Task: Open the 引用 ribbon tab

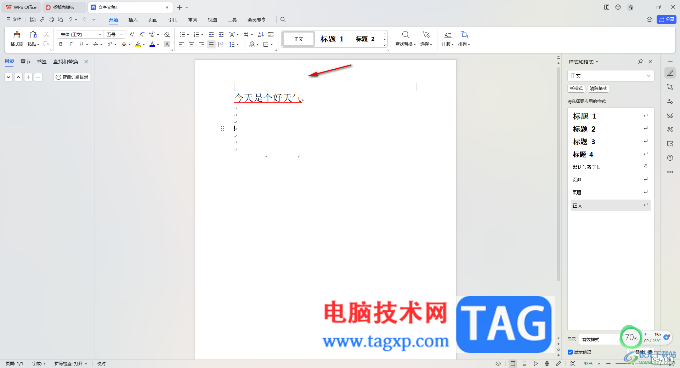Action: [172, 20]
